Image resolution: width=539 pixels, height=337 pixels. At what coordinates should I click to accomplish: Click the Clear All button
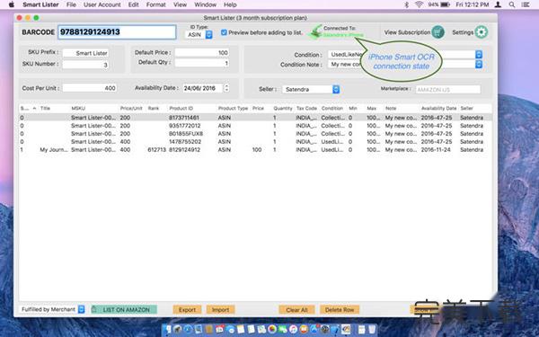(x=296, y=309)
